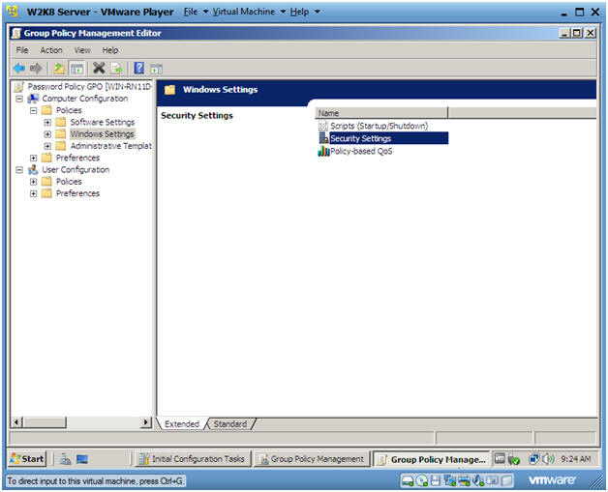Open the View menu
The image size is (608, 492).
click(x=82, y=50)
